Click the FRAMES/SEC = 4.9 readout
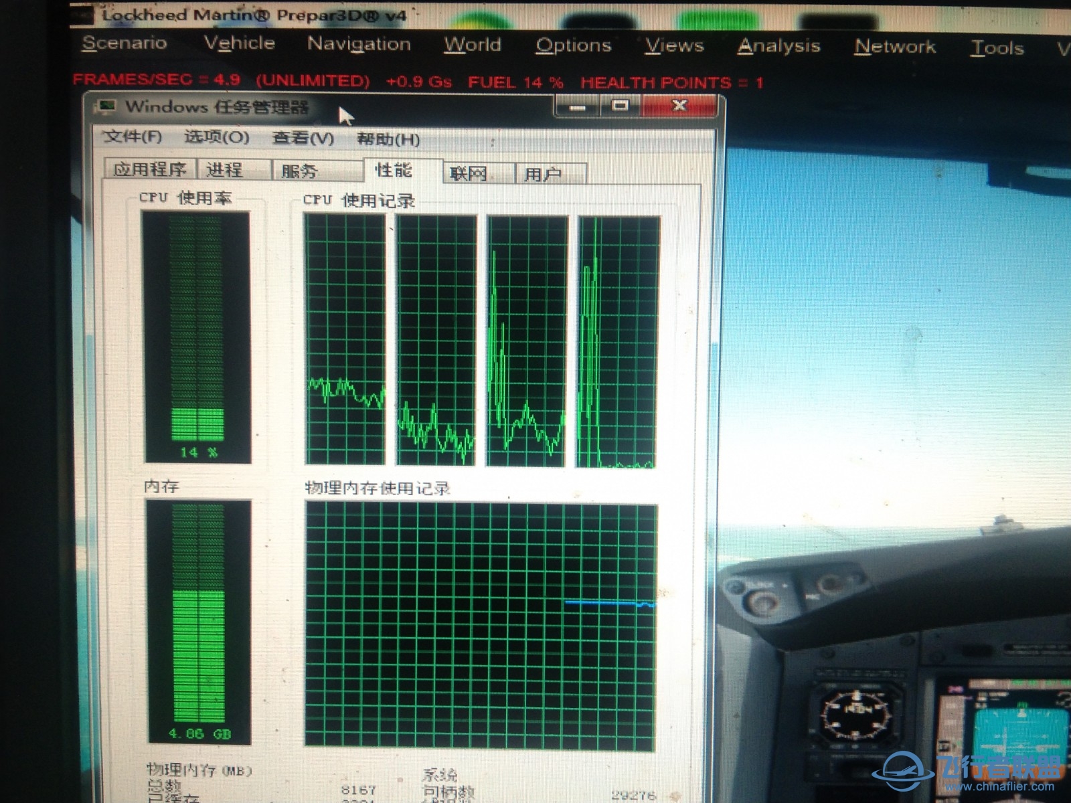The height and width of the screenshot is (803, 1071). (x=156, y=79)
